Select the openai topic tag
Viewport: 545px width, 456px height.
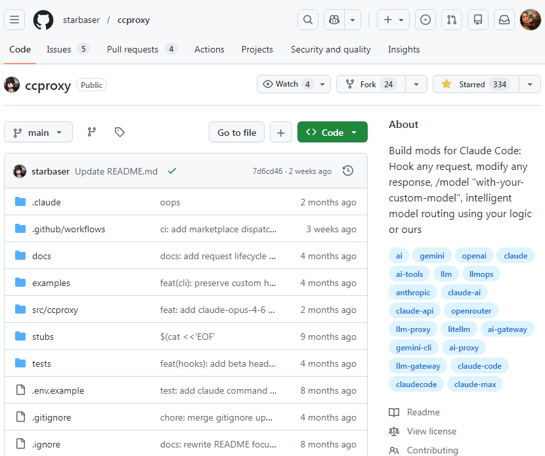(x=473, y=256)
